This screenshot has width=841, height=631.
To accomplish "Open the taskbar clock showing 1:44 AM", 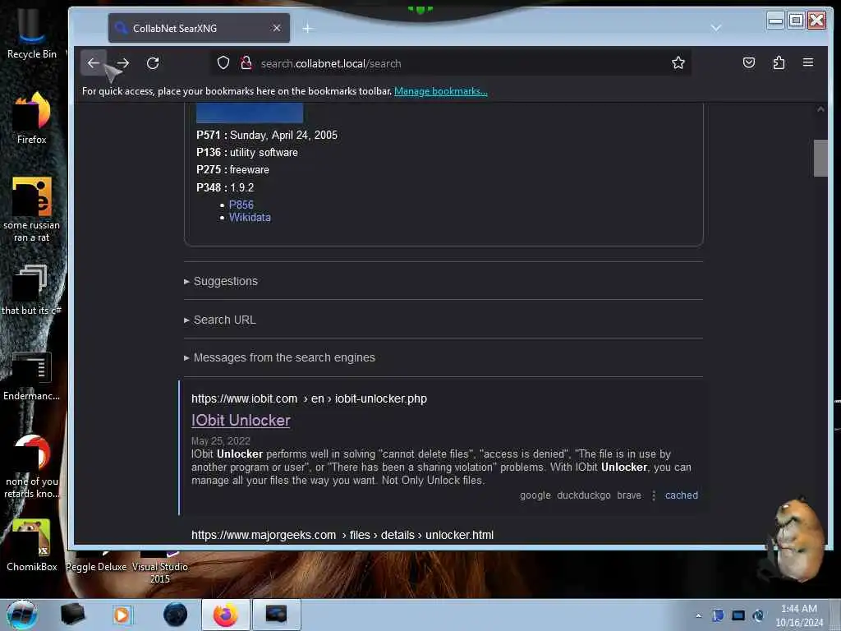I will point(798,615).
